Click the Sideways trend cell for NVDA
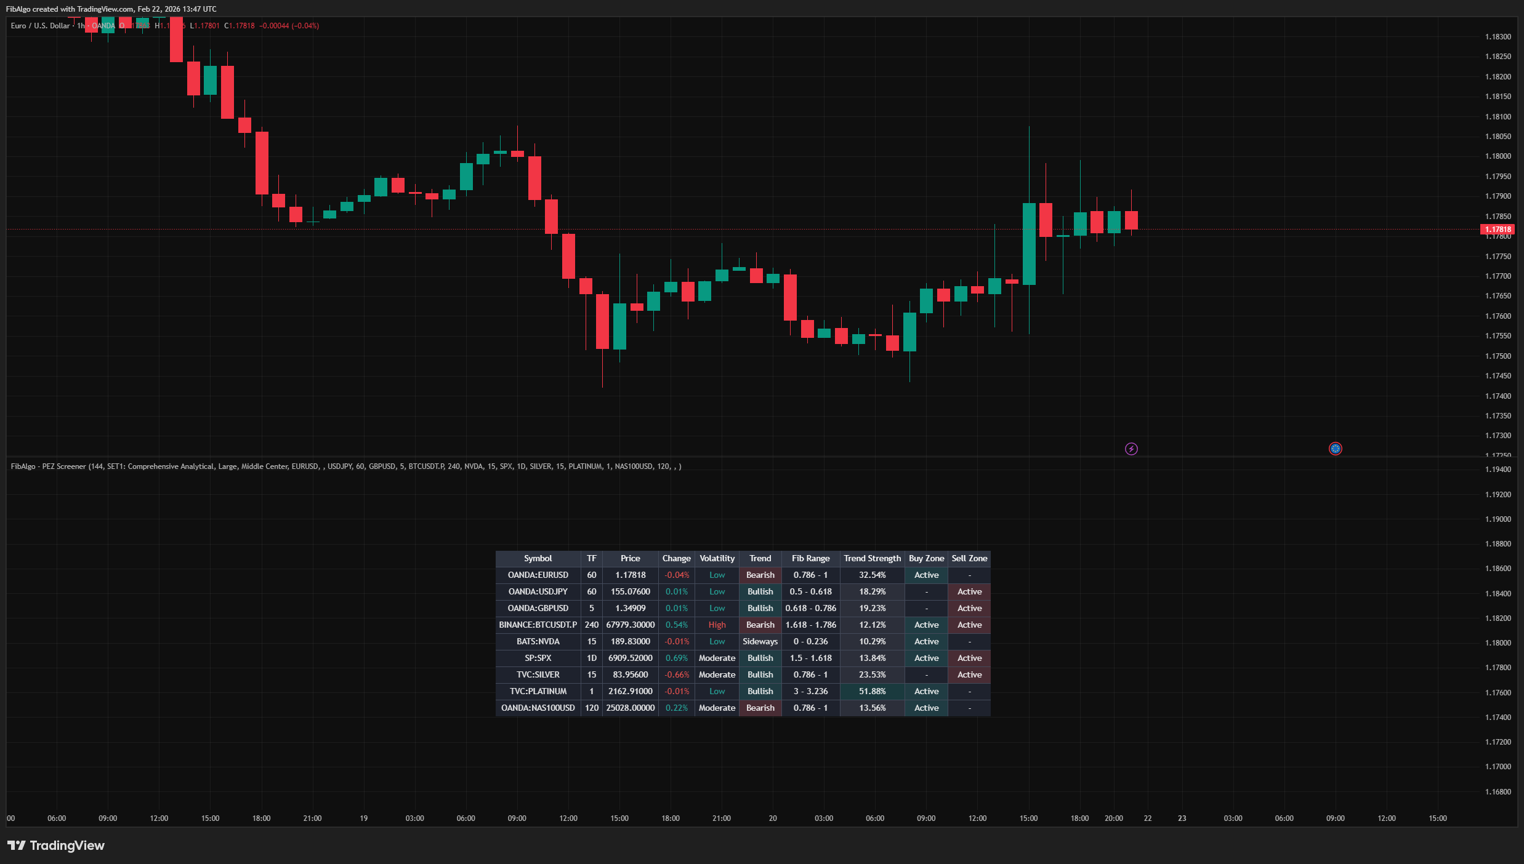The width and height of the screenshot is (1524, 864). coord(760,641)
